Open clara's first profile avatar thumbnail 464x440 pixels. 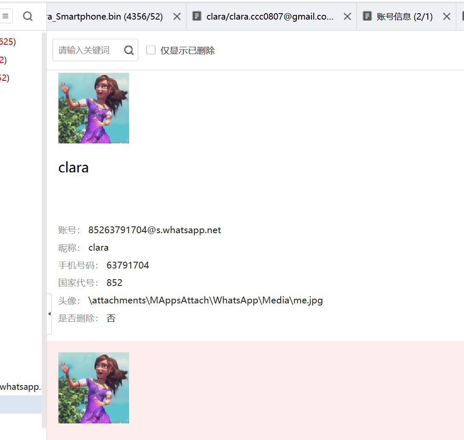pos(93,108)
